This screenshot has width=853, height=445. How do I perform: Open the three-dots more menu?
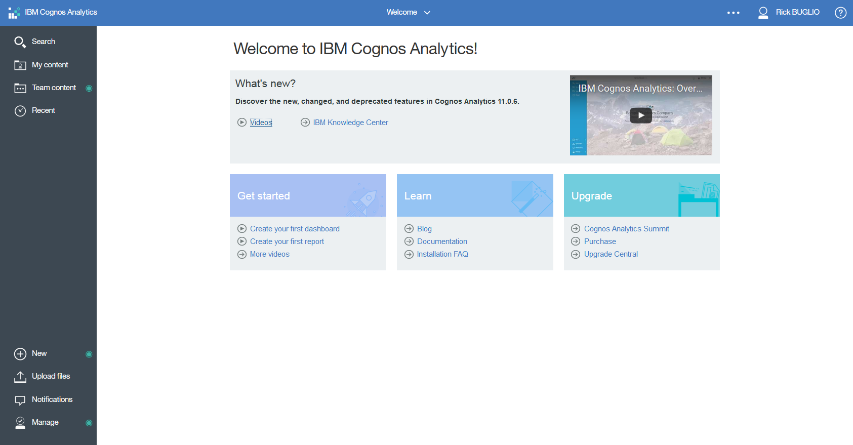click(x=733, y=13)
